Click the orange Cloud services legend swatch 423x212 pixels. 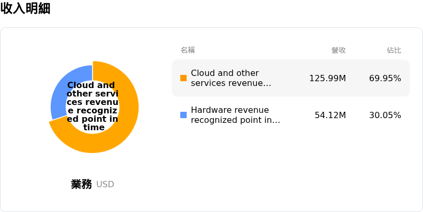tap(183, 78)
